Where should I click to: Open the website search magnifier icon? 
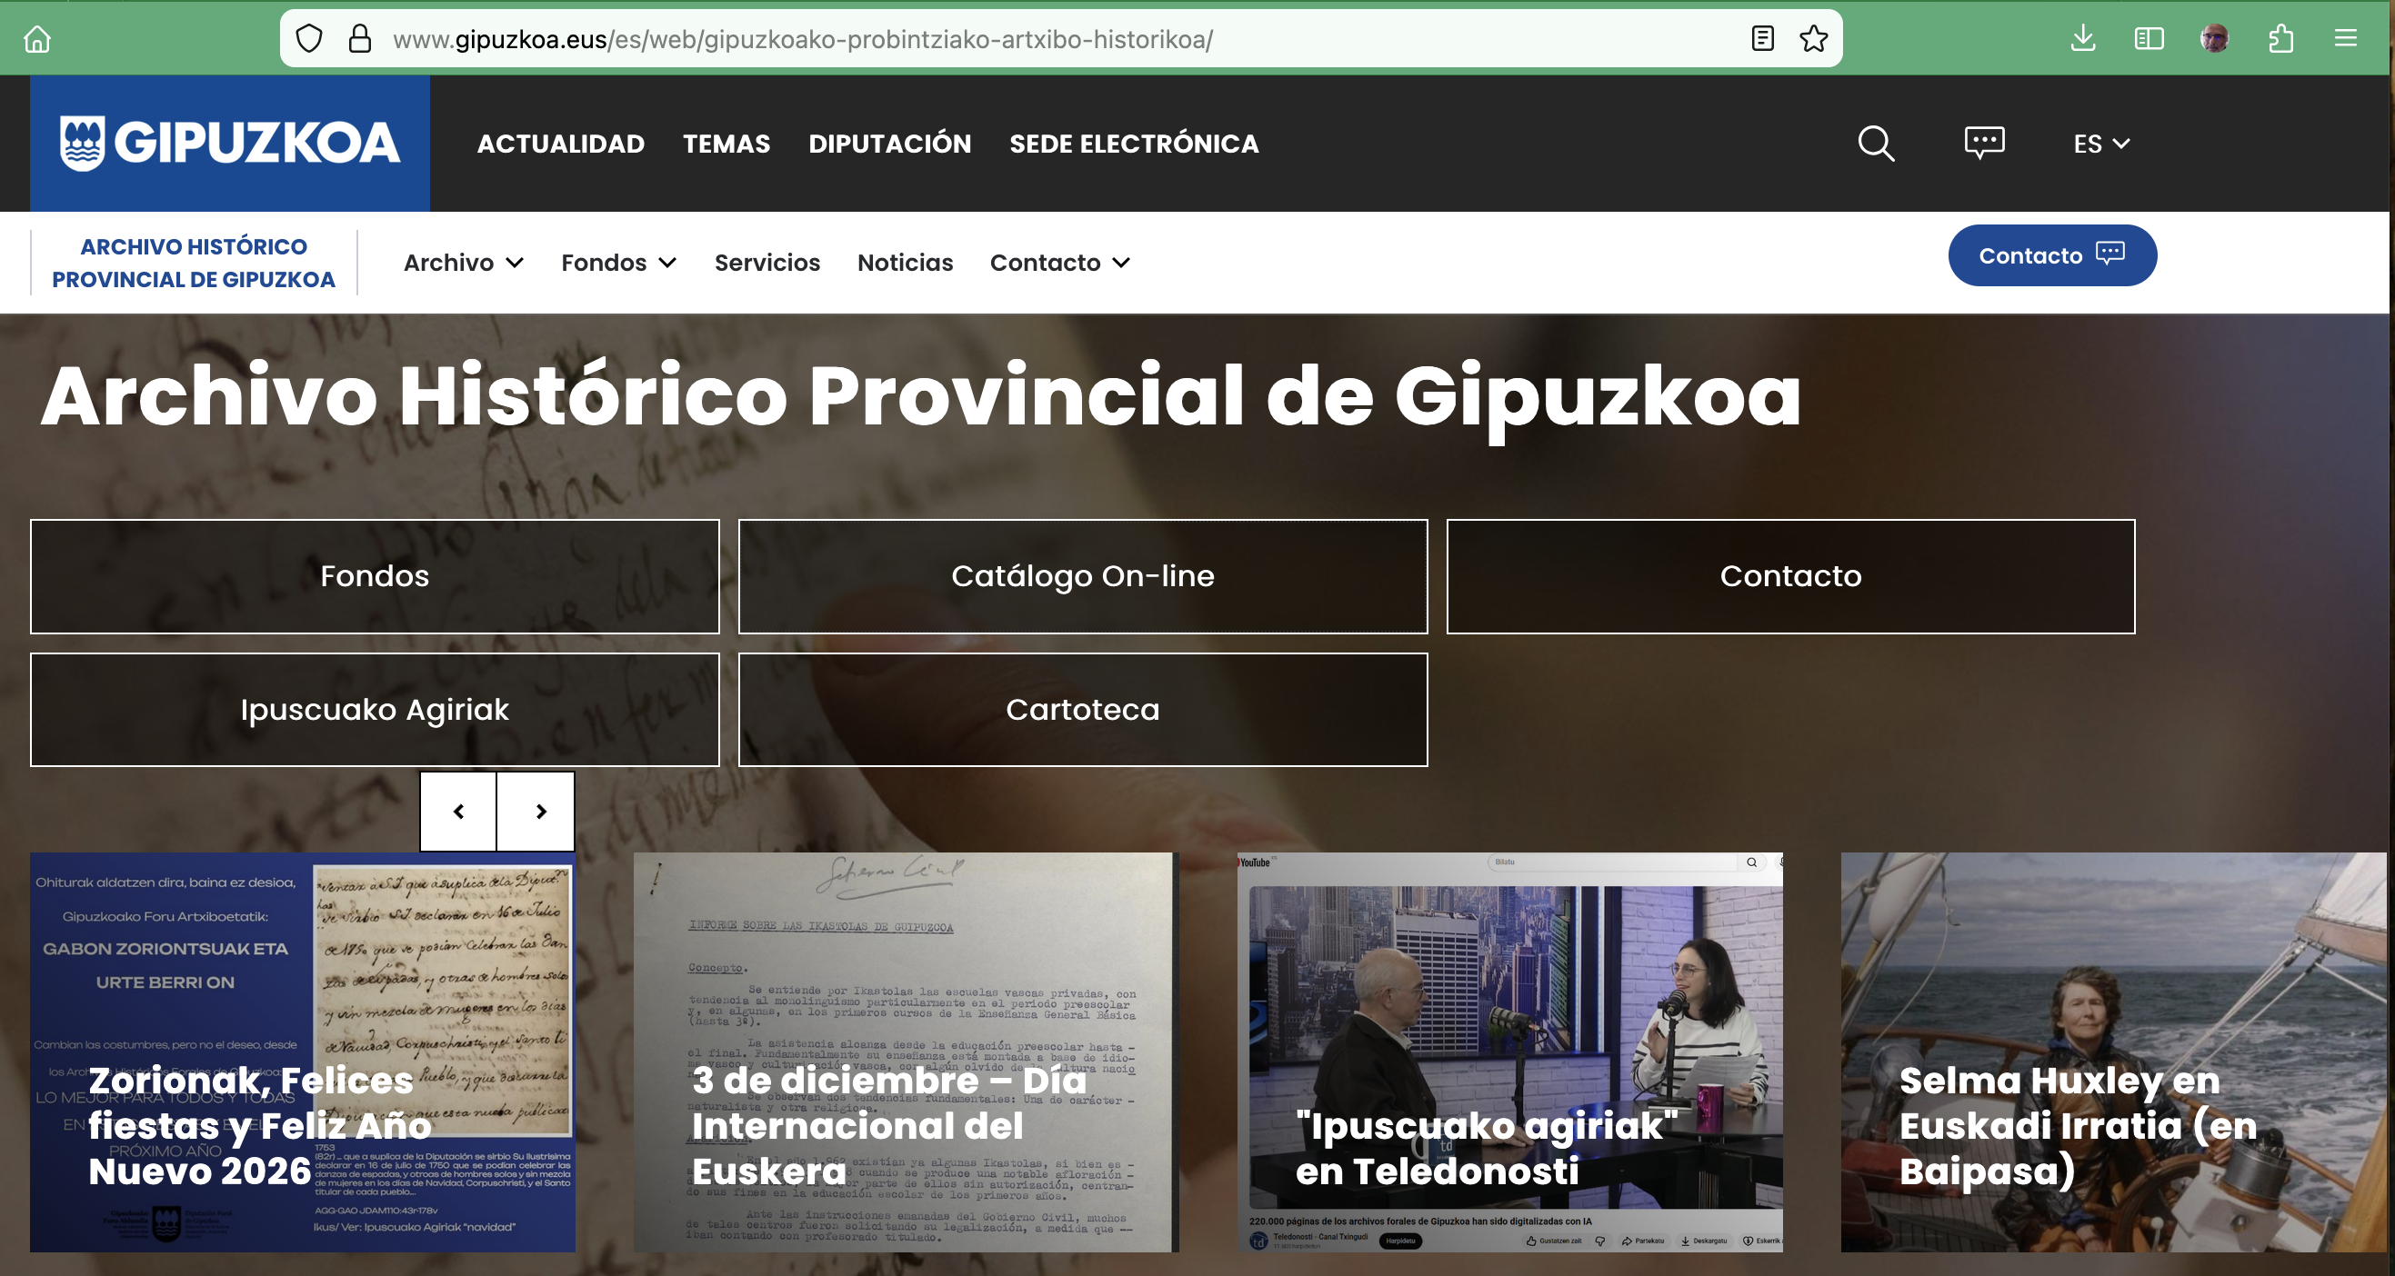1875,144
